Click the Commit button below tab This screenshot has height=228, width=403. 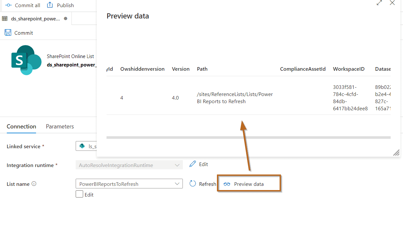tap(19, 33)
